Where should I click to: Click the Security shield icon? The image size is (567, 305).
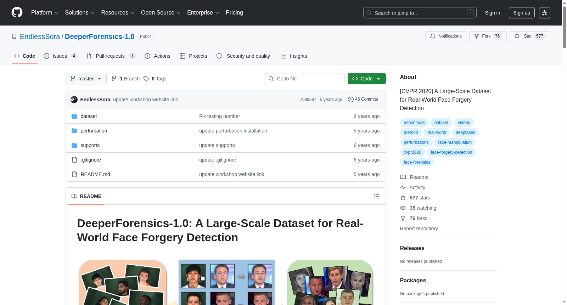(219, 56)
